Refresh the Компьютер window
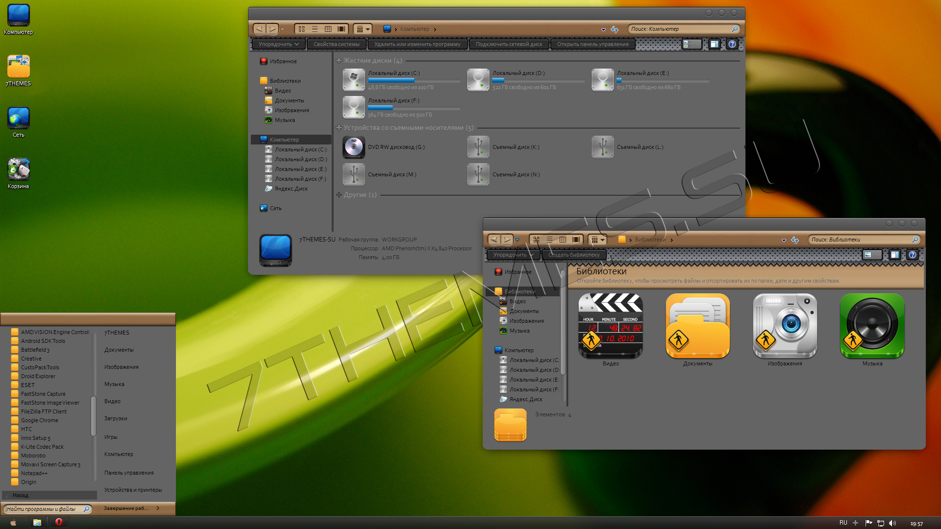 pos(615,29)
